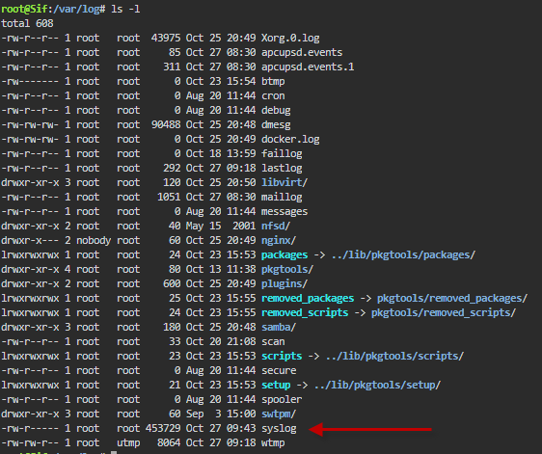Click the ../lib/pkgtools/scripts/ link target

394,357
